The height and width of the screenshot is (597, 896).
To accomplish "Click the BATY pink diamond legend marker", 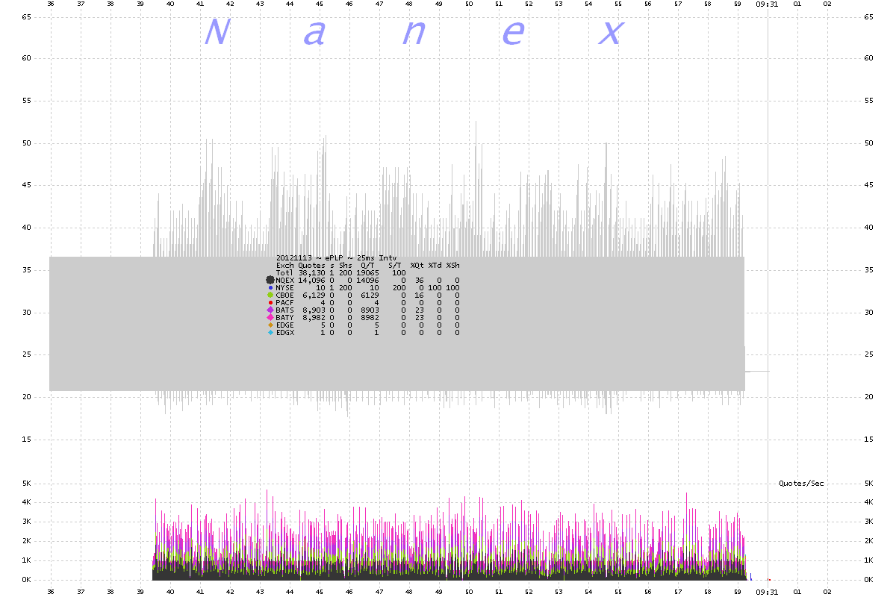I will [x=270, y=317].
